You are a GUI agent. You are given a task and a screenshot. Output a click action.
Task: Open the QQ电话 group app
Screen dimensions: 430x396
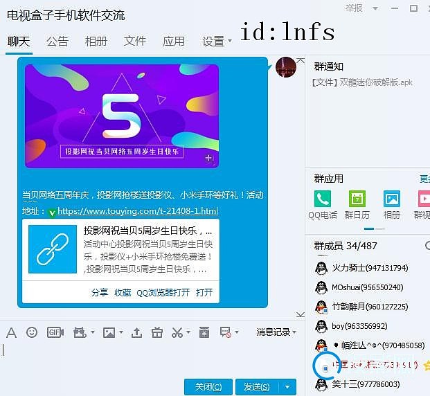323,198
